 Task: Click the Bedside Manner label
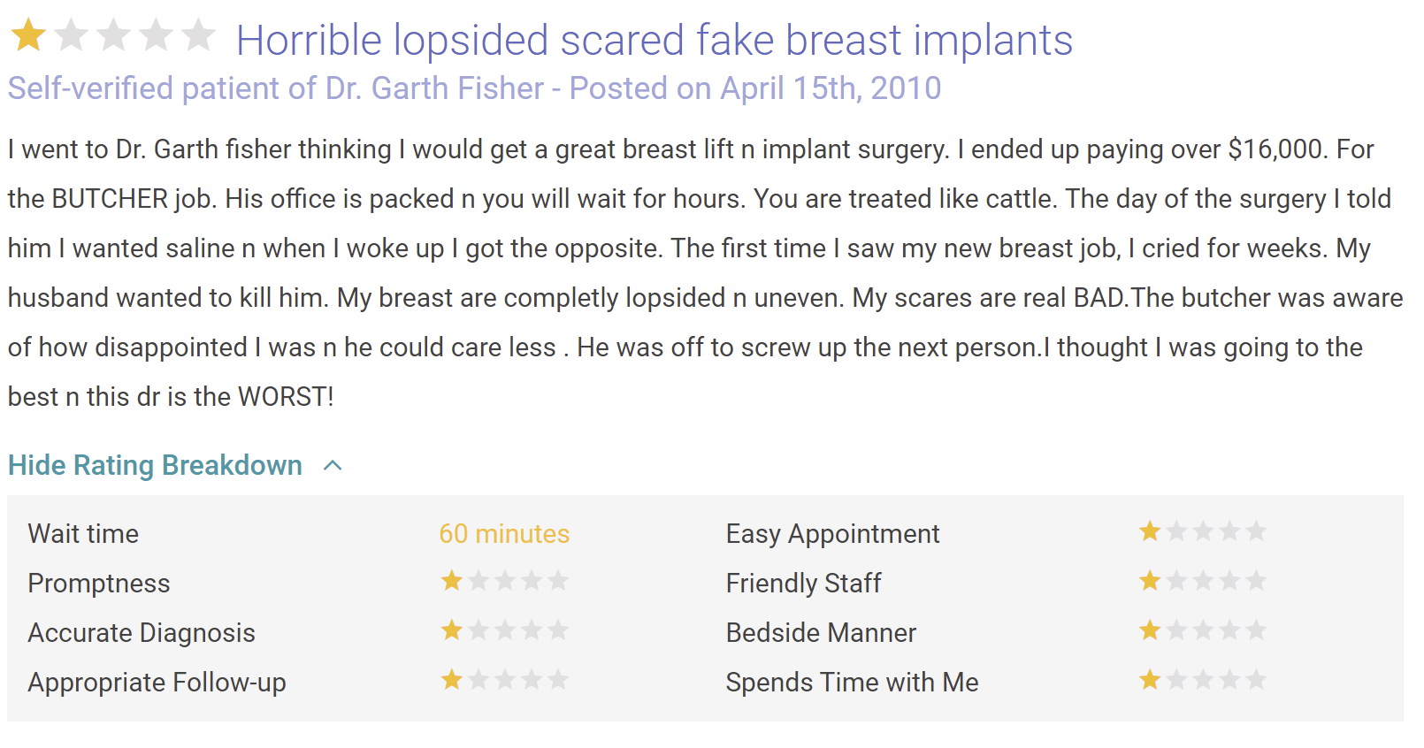[821, 633]
